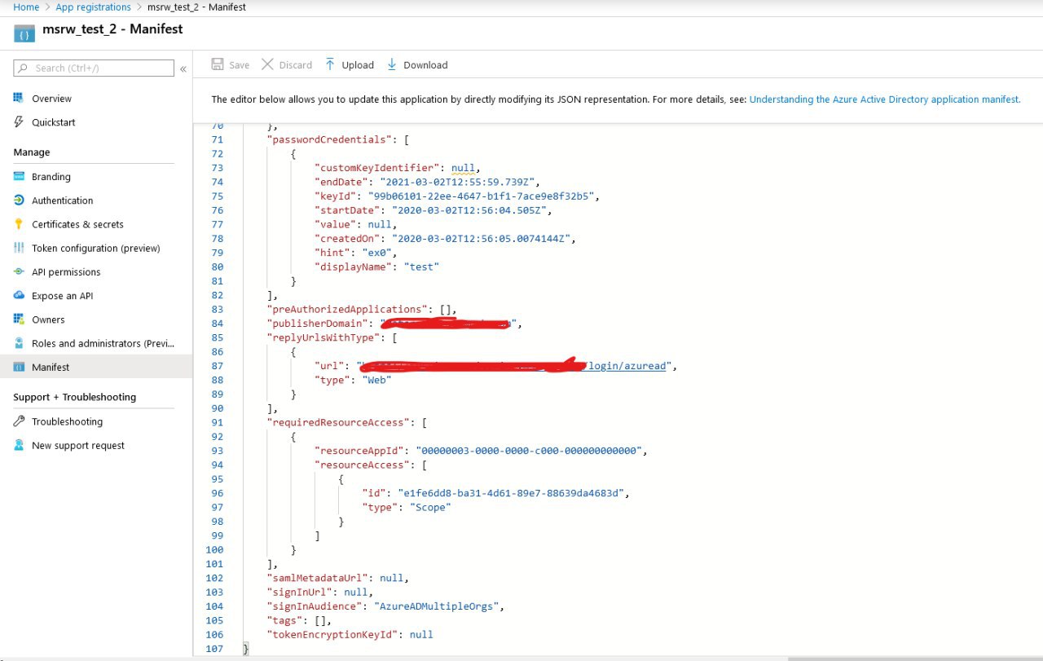1043x661 pixels.
Task: Click the Overview icon in sidebar
Action: [x=18, y=98]
